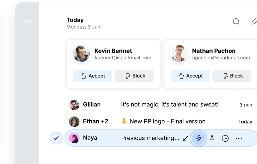The height and width of the screenshot is (164, 257).
Task: Block Nathan Pachon
Action: (x=232, y=76)
